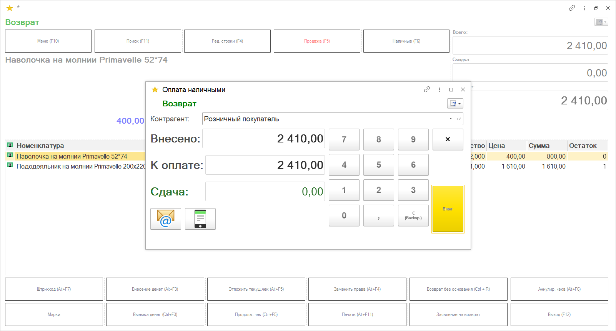Click Выемка денег (Ctrl+F3) button
616x331 pixels.
point(155,314)
